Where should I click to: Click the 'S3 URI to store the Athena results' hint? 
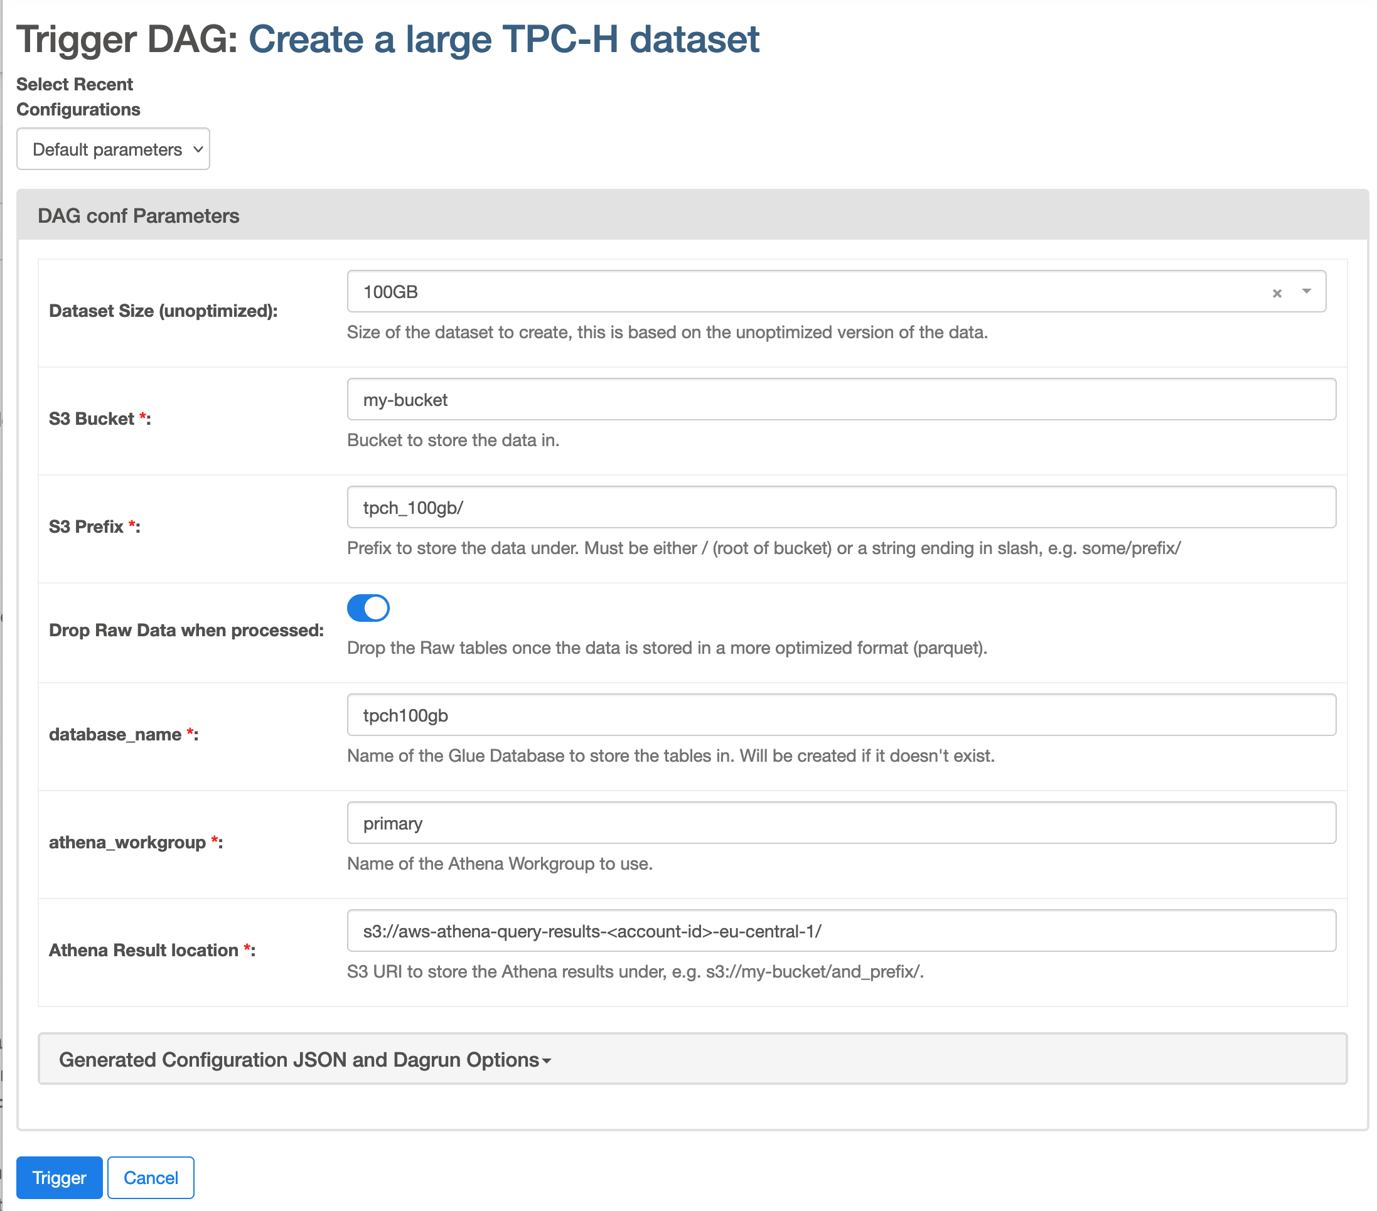point(635,972)
